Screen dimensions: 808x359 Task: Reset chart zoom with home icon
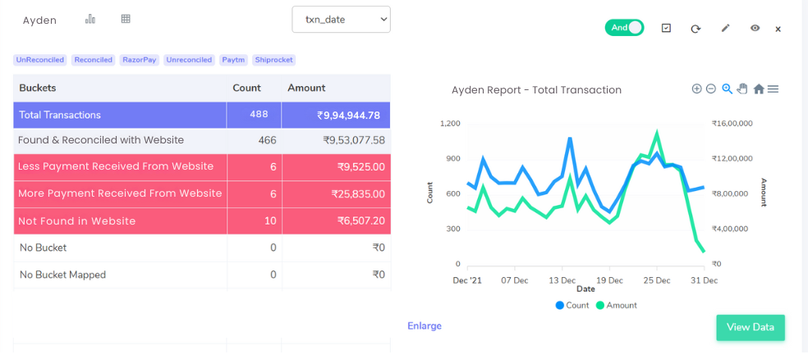point(759,89)
